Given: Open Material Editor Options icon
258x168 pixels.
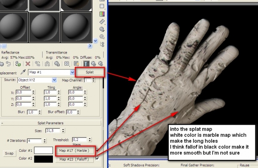Looking at the screenshot, I should point(102,30).
